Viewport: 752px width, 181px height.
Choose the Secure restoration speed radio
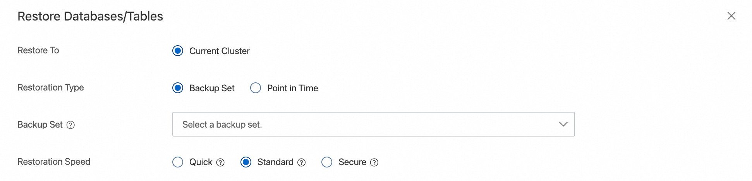(x=327, y=162)
